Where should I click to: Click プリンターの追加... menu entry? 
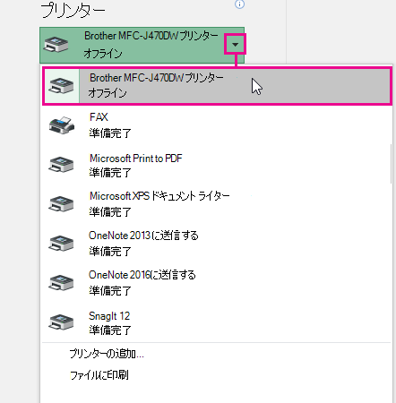[x=107, y=354]
